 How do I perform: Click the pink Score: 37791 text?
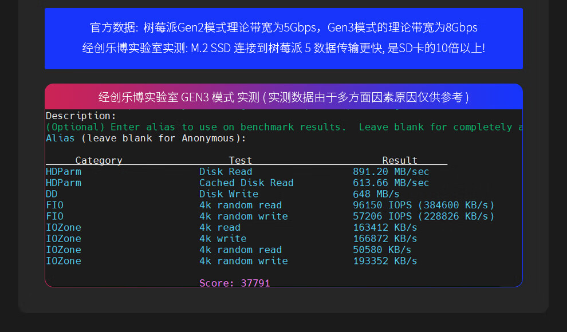point(234,283)
